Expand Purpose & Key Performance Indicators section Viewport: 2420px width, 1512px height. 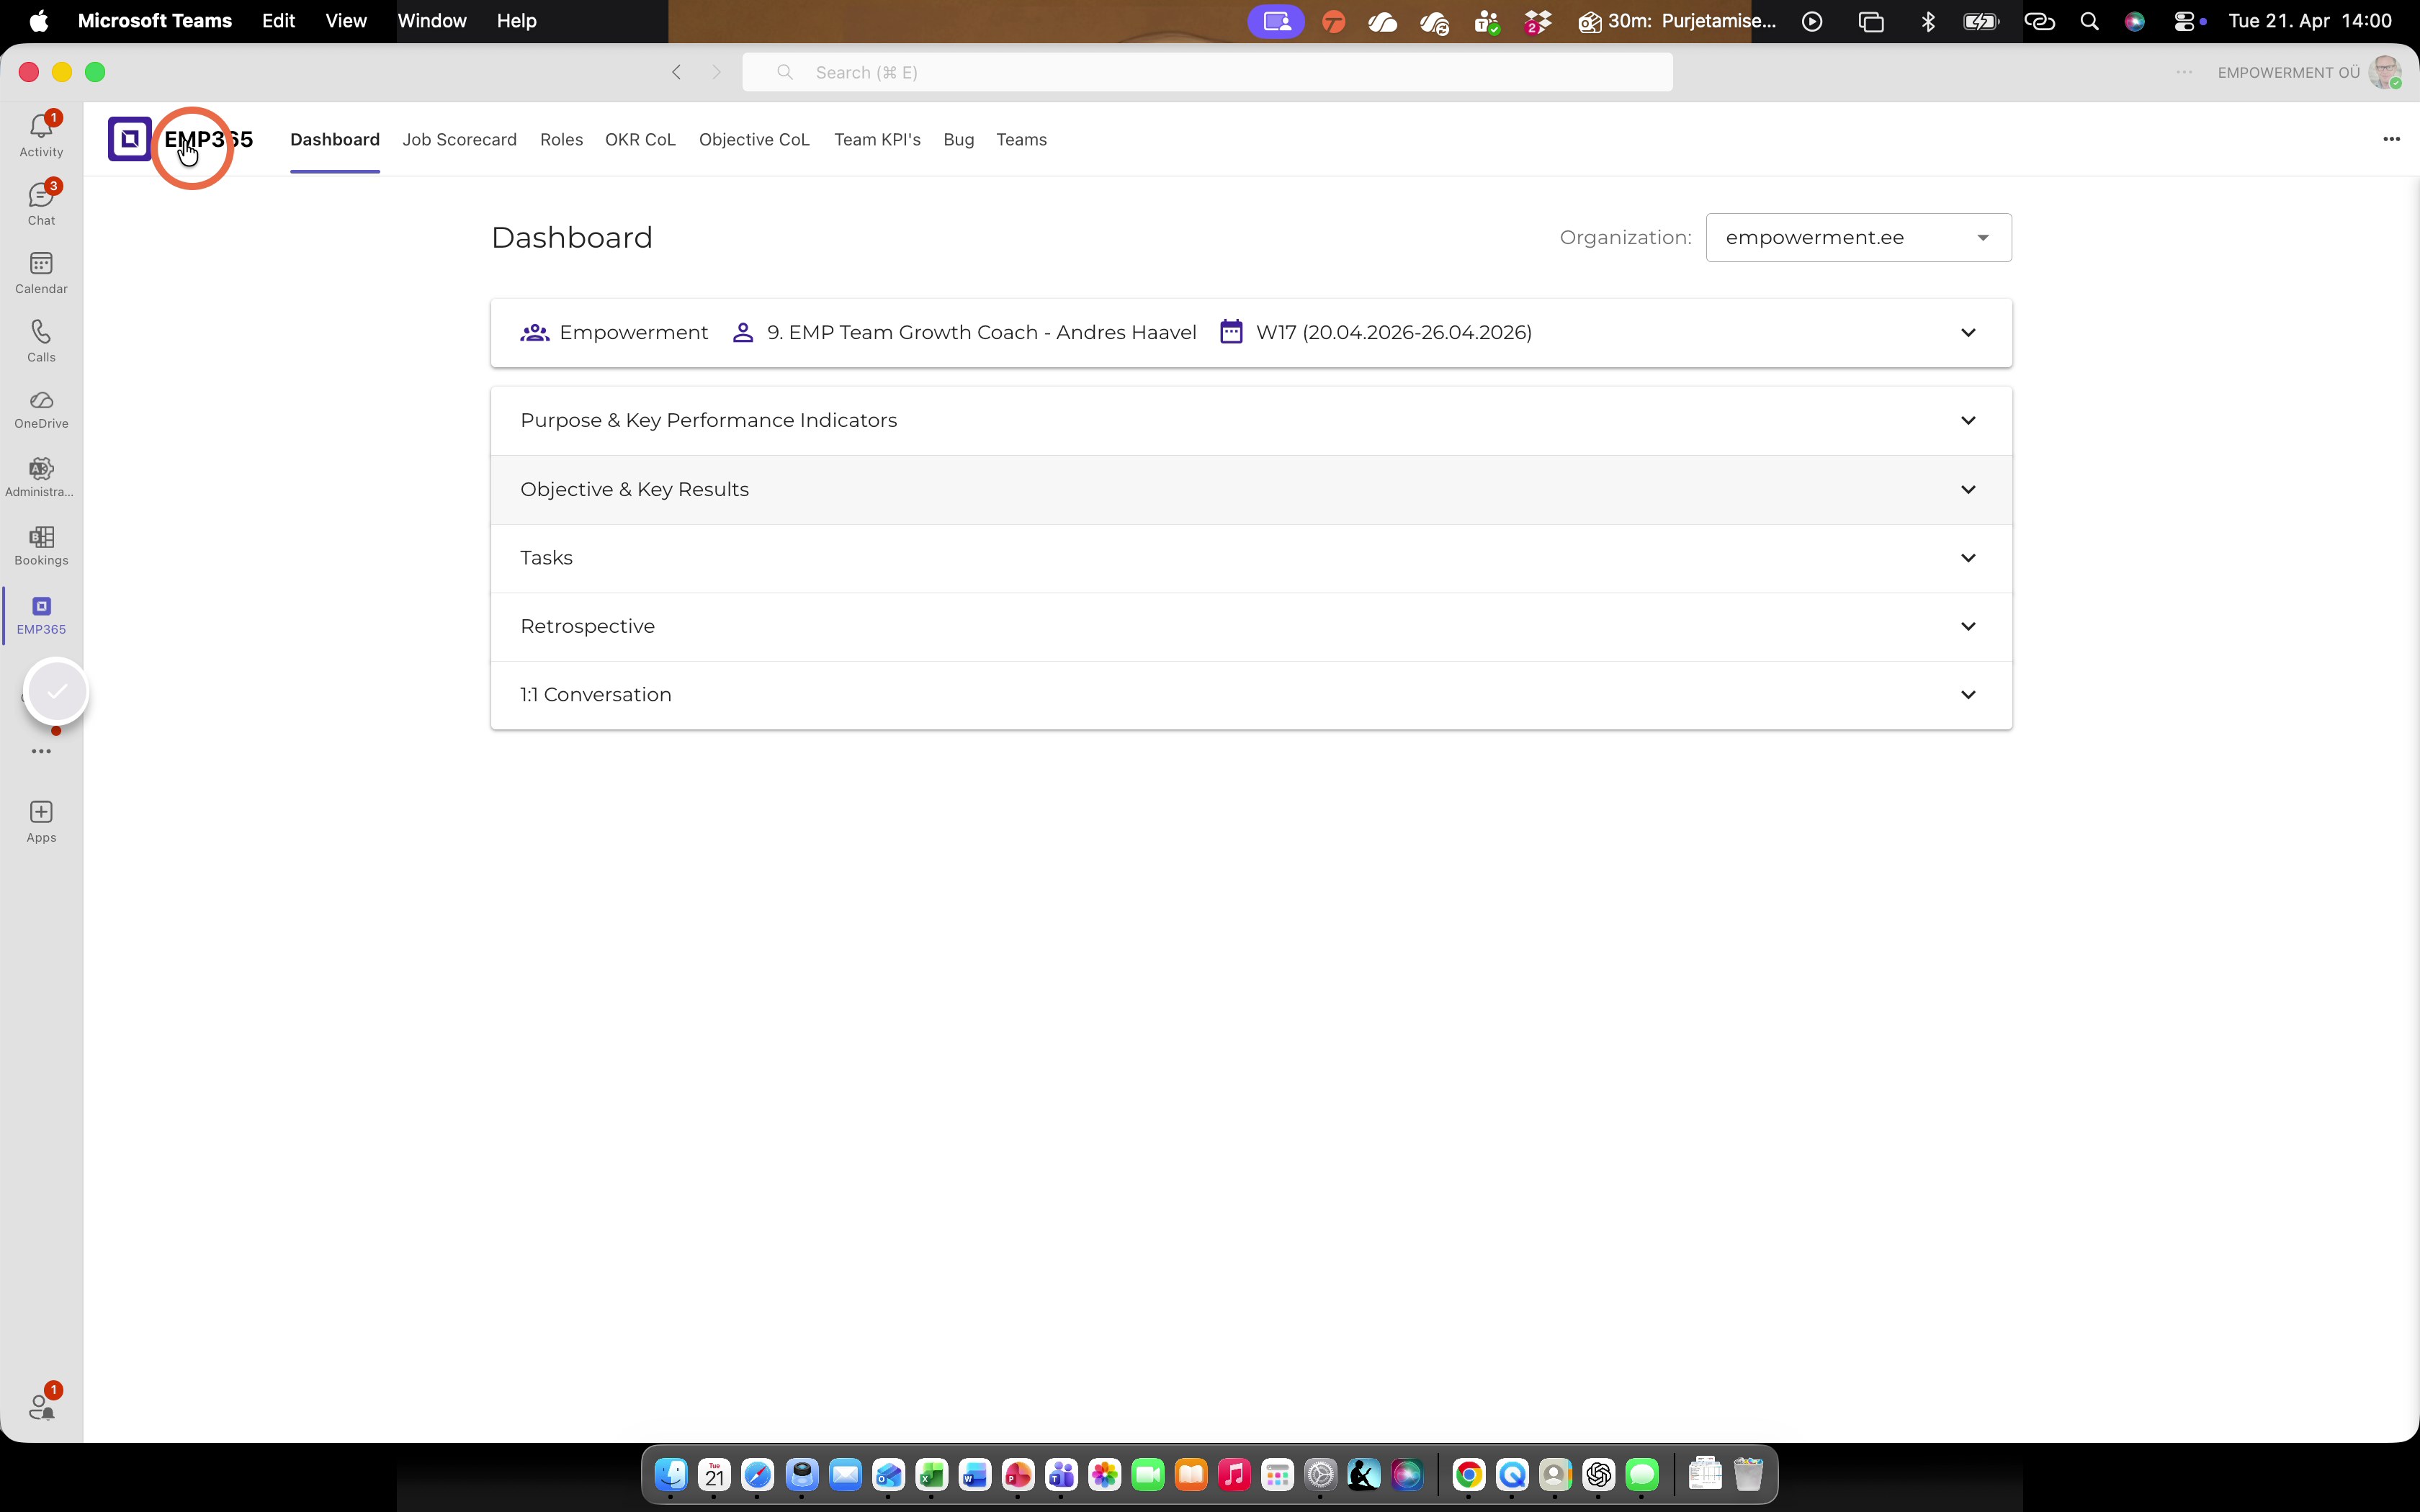pyautogui.click(x=1251, y=421)
